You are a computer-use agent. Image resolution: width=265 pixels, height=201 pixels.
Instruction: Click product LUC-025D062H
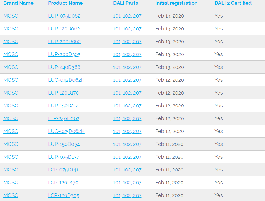(x=66, y=131)
